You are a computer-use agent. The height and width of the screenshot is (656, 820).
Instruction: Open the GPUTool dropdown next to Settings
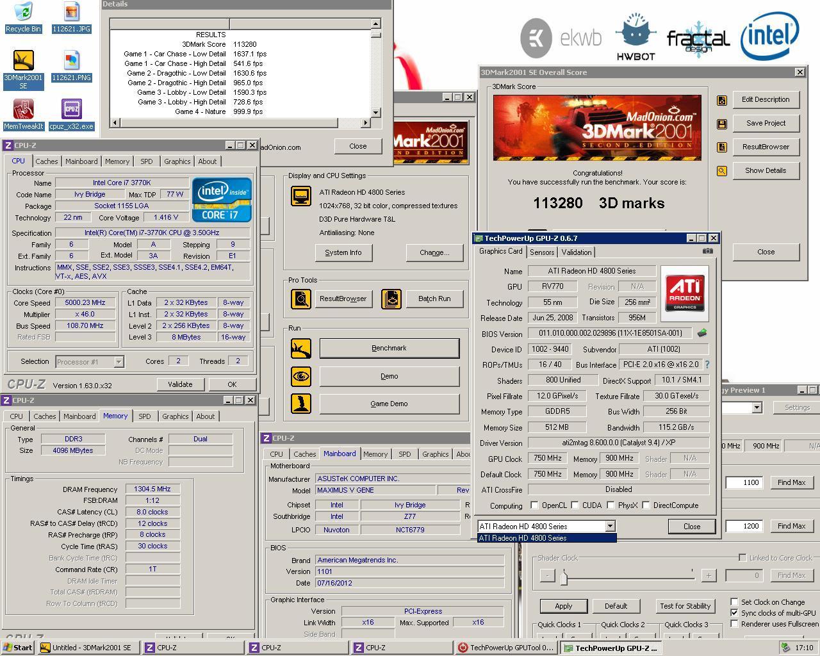point(757,407)
